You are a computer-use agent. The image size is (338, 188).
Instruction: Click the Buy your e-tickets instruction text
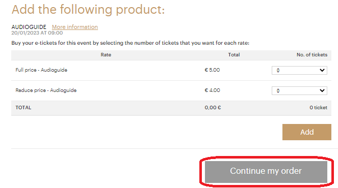pos(130,43)
